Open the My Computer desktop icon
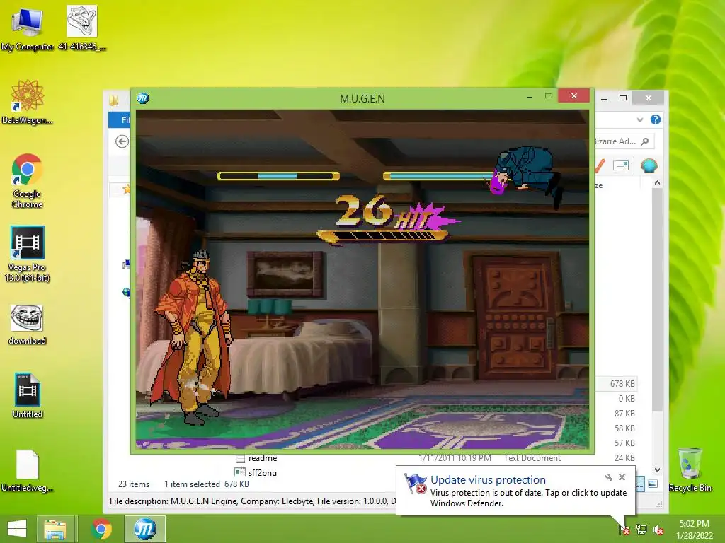725x543 pixels. pyautogui.click(x=27, y=28)
